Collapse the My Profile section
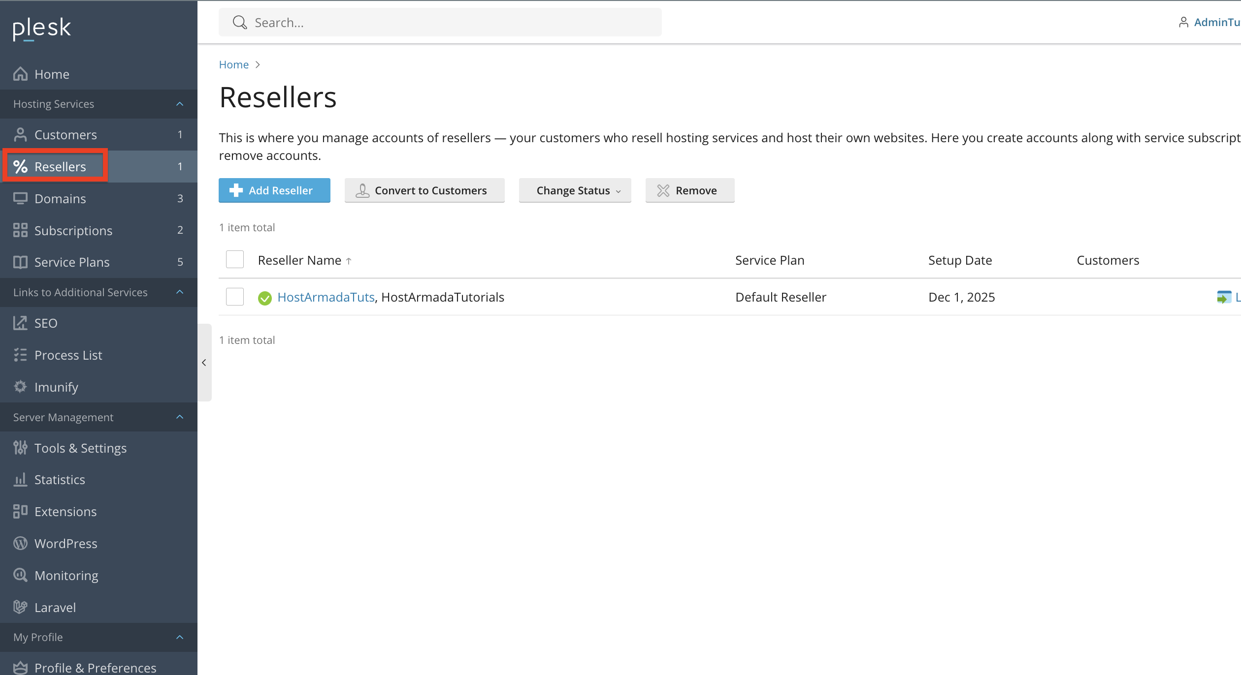This screenshot has height=675, width=1241. point(180,637)
